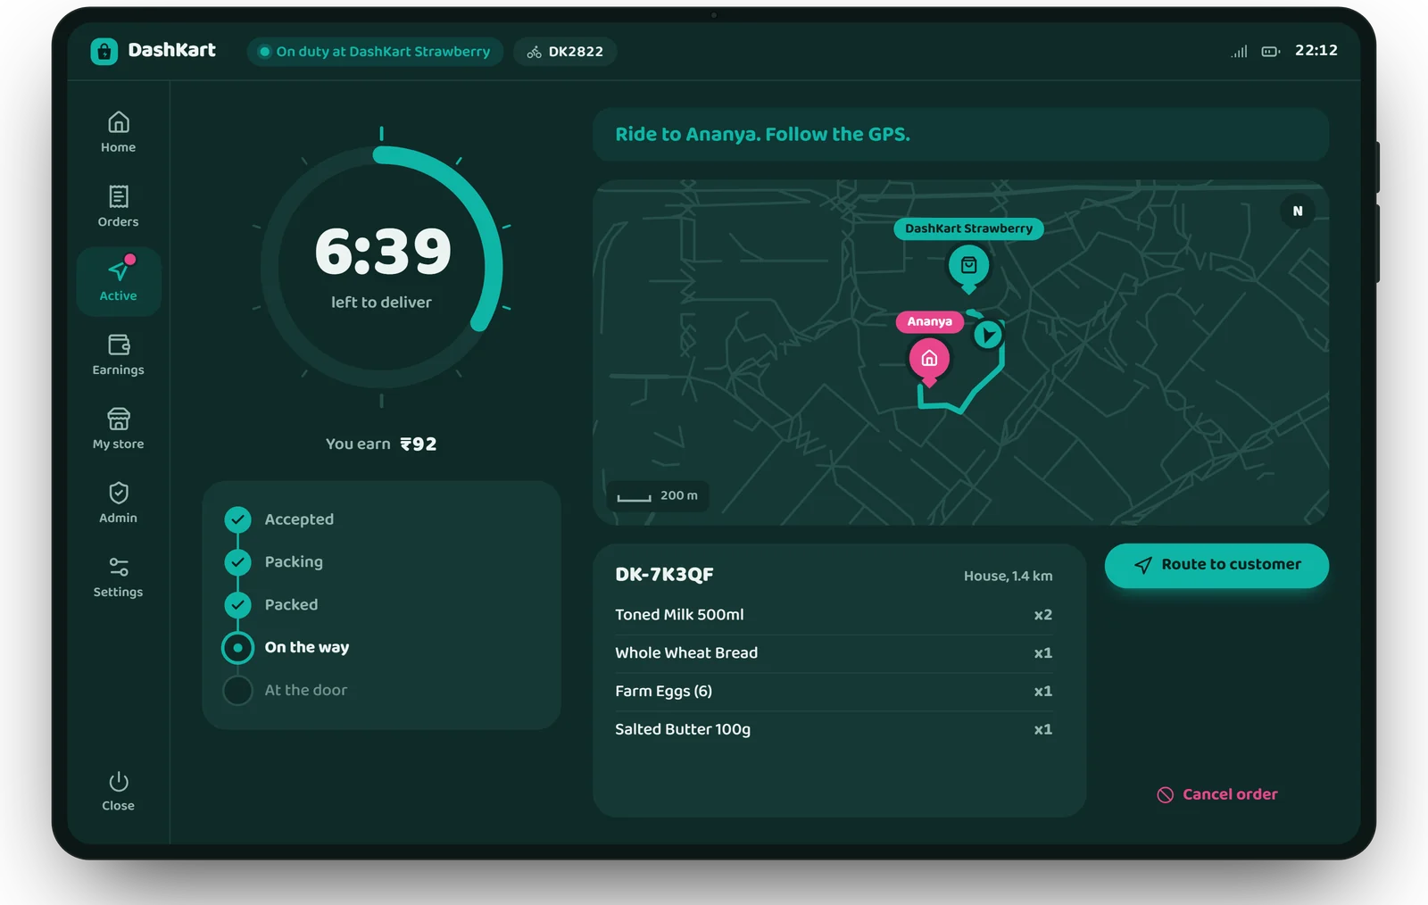Select the Salted Butter 100g item row
Image resolution: width=1428 pixels, height=905 pixels.
pyautogui.click(x=834, y=730)
